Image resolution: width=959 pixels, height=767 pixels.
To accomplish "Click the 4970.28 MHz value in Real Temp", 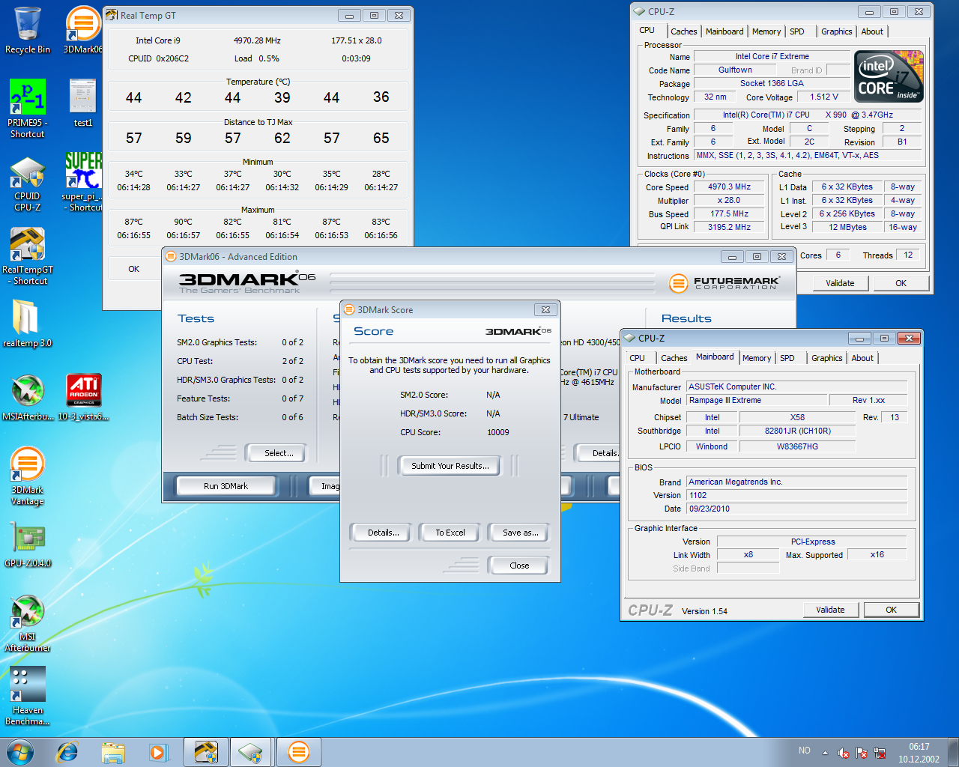I will click(x=257, y=40).
